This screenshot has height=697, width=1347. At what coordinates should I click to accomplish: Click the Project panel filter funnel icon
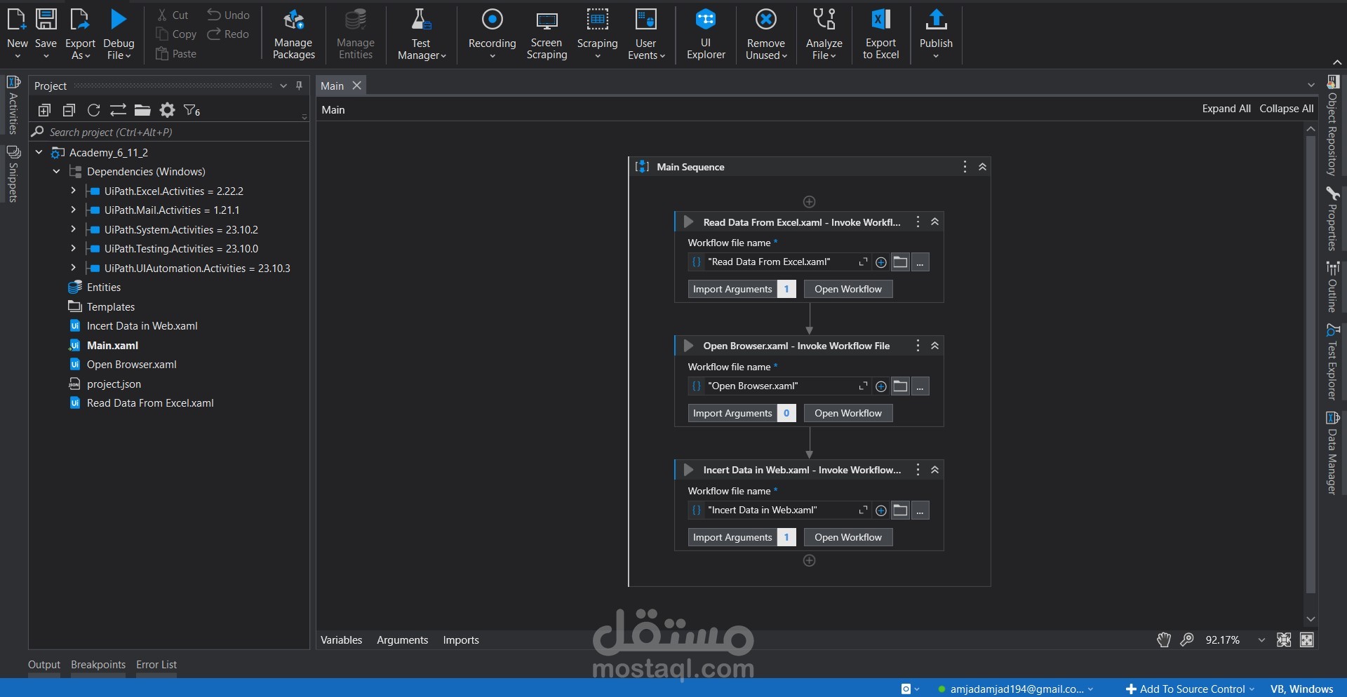pos(192,110)
